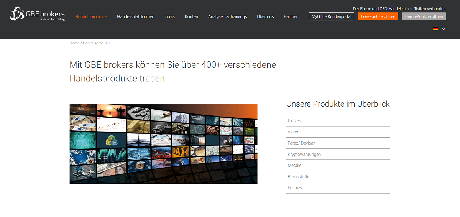Select Forex/ Devisen in product list
Screen dimensions: 460x217
pyautogui.click(x=338, y=143)
